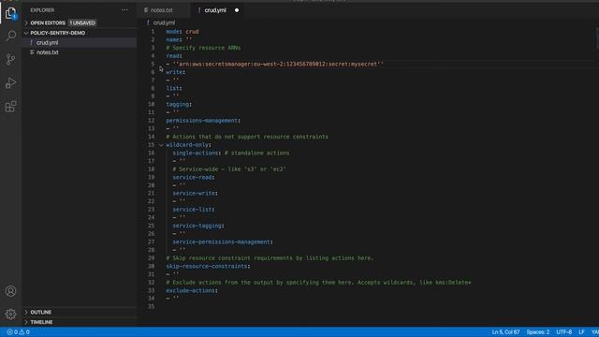Image resolution: width=599 pixels, height=337 pixels.
Task: Expand the Timeline section
Action: coord(26,322)
